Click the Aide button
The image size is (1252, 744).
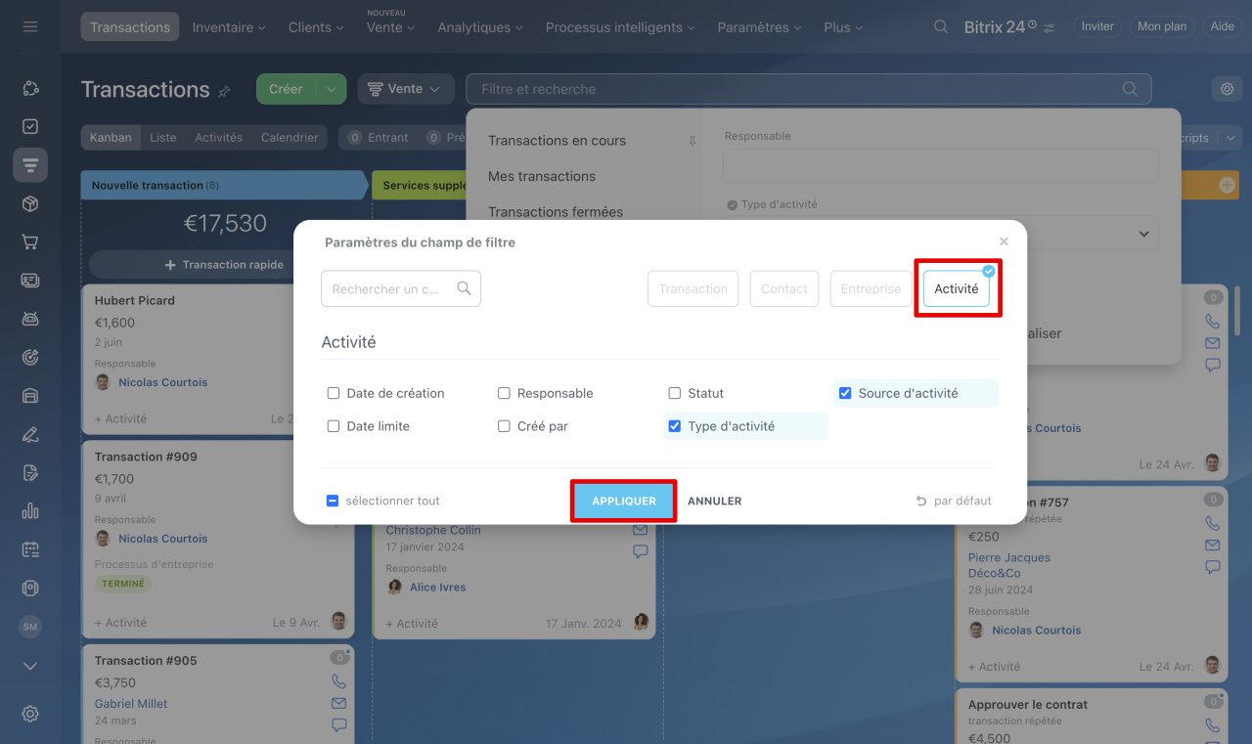coord(1223,26)
